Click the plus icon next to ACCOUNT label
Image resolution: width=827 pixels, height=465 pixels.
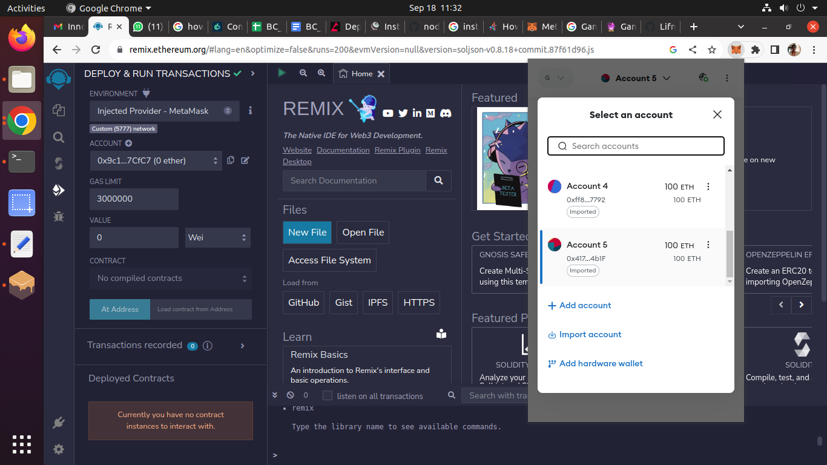pos(128,143)
